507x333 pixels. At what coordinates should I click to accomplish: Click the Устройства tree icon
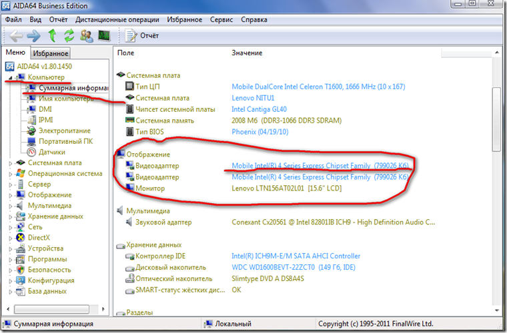(x=21, y=248)
